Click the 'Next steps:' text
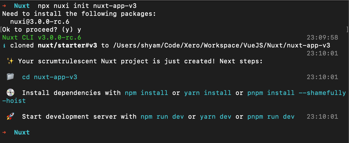Image resolution: width=349 pixels, height=143 pixels. click(241, 61)
